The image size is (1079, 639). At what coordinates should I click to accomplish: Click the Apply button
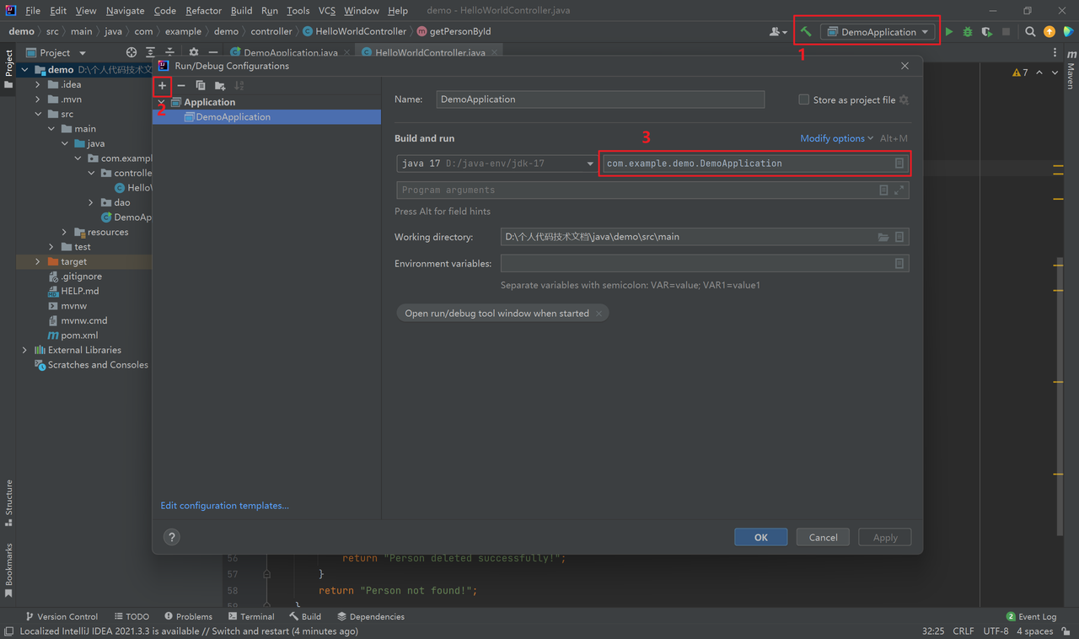[x=885, y=538]
